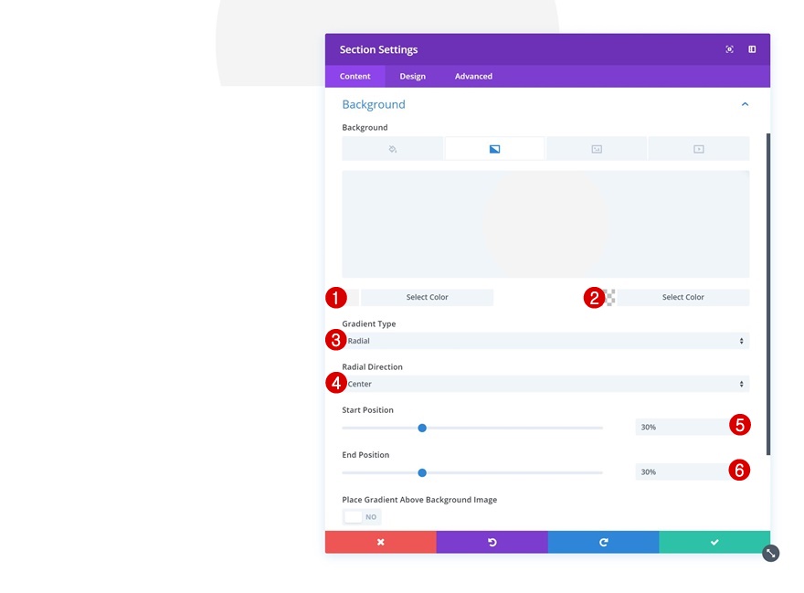Collapse the Background section chevron
This screenshot has height=593, width=804.
tap(745, 104)
